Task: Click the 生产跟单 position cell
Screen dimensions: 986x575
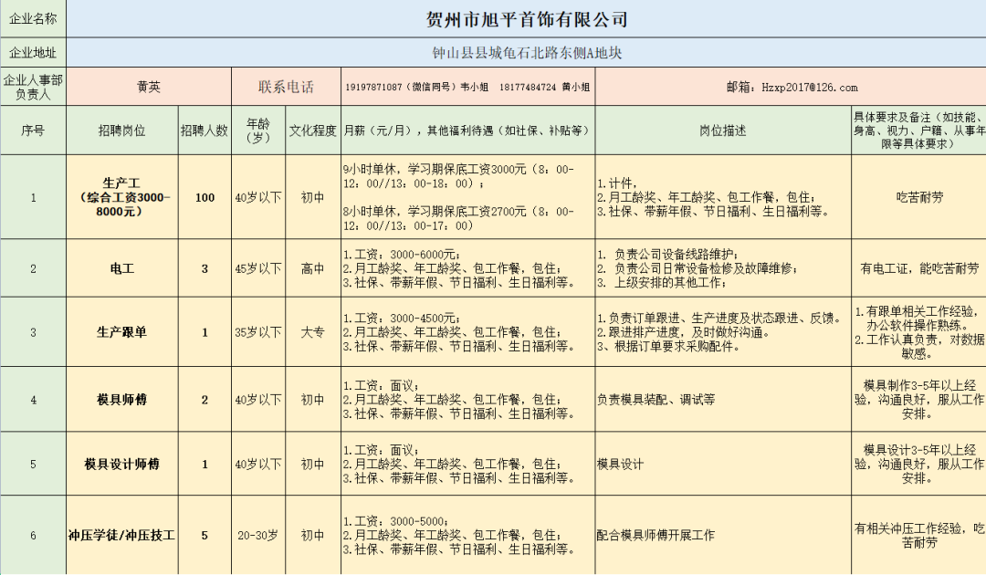Action: [125, 332]
